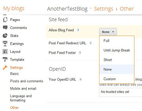The width and height of the screenshot is (142, 111).
Task: Select Custom feed option
Action: point(117,79)
